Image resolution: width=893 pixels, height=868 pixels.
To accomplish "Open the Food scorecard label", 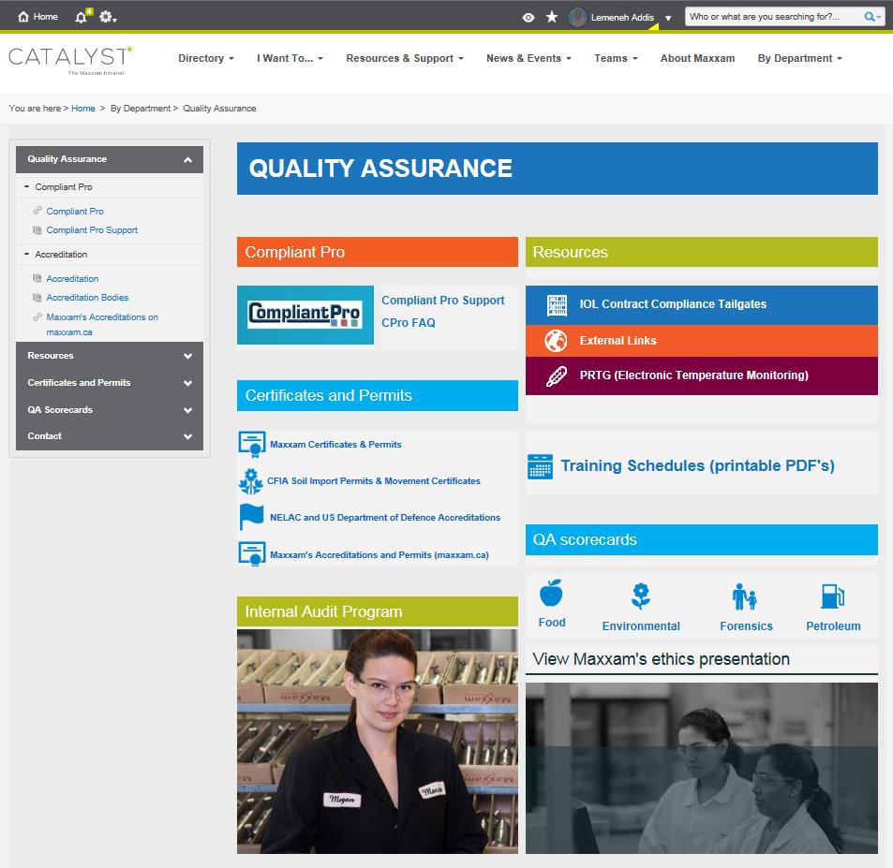I will (x=552, y=623).
